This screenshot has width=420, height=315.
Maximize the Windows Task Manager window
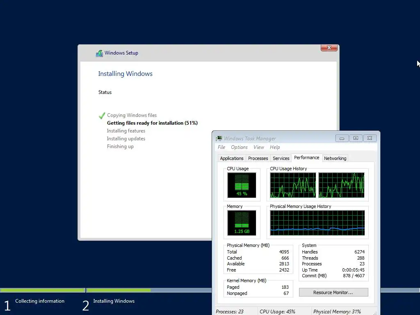pyautogui.click(x=356, y=138)
